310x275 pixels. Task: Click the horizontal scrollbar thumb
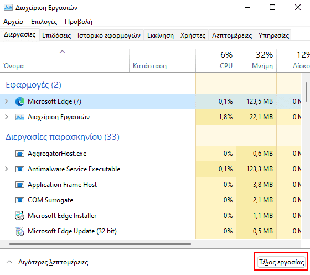tap(100, 244)
